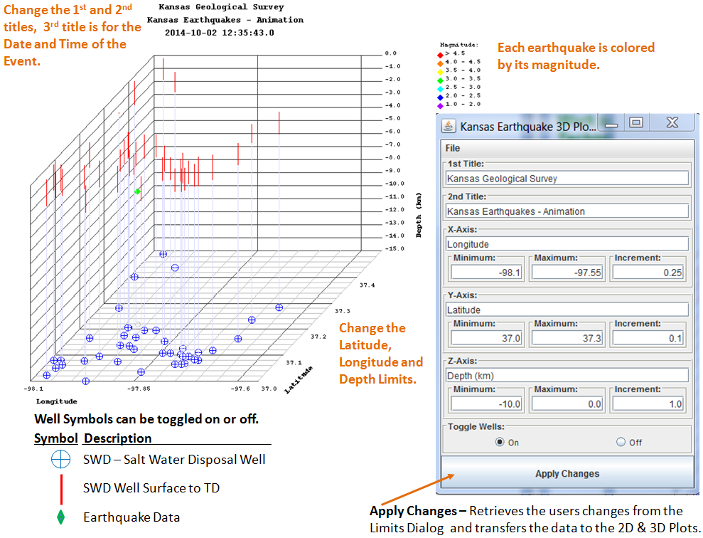703x538 pixels.
Task: Click the -15.0 depth tick label
Action: (x=395, y=248)
